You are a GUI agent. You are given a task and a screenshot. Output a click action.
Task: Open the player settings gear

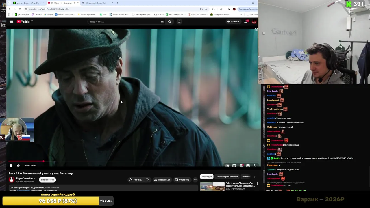[241, 166]
